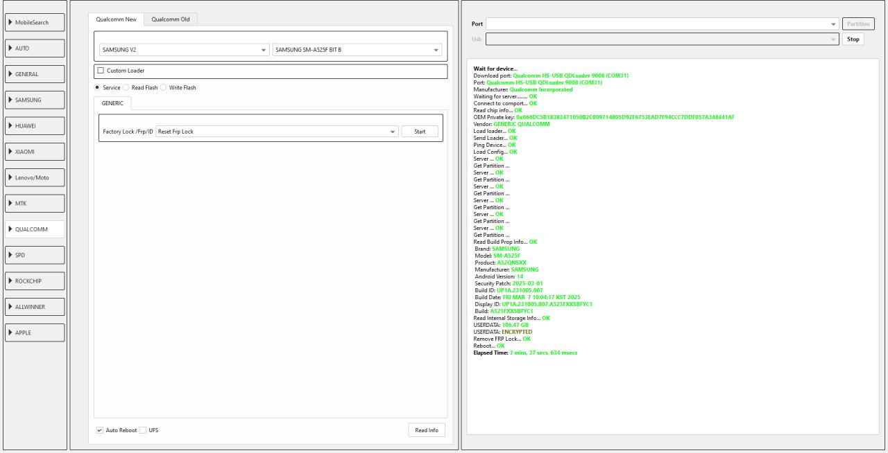Screen dimensions: 888x453
Task: Switch to the Qualcomm New tab
Action: (117, 19)
